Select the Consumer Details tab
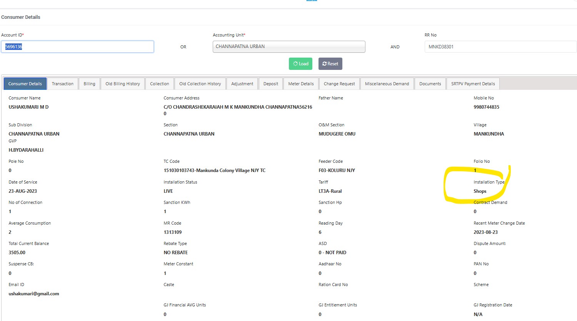This screenshot has height=321, width=577. point(25,84)
